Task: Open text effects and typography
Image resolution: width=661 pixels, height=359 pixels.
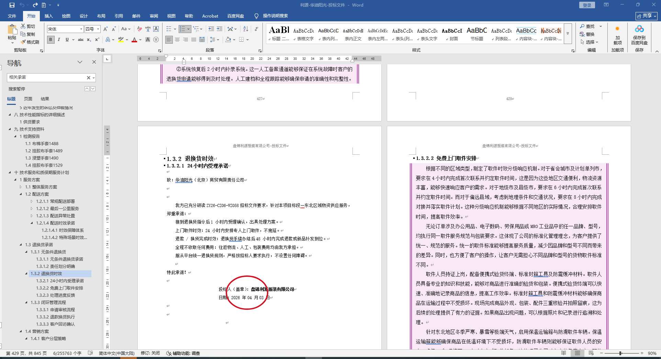Action: pos(108,40)
